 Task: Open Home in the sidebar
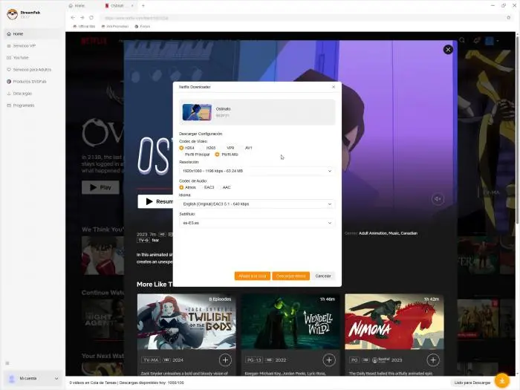click(33, 34)
